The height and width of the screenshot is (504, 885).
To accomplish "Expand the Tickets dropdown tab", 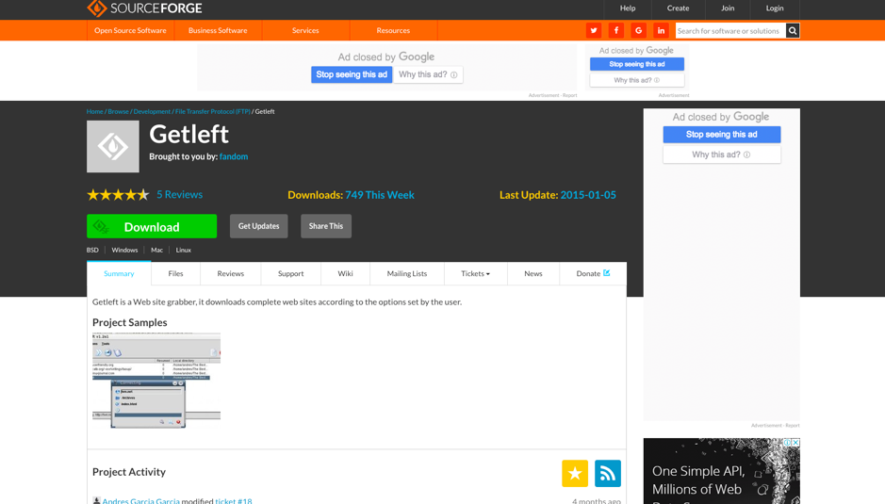I will [x=476, y=274].
